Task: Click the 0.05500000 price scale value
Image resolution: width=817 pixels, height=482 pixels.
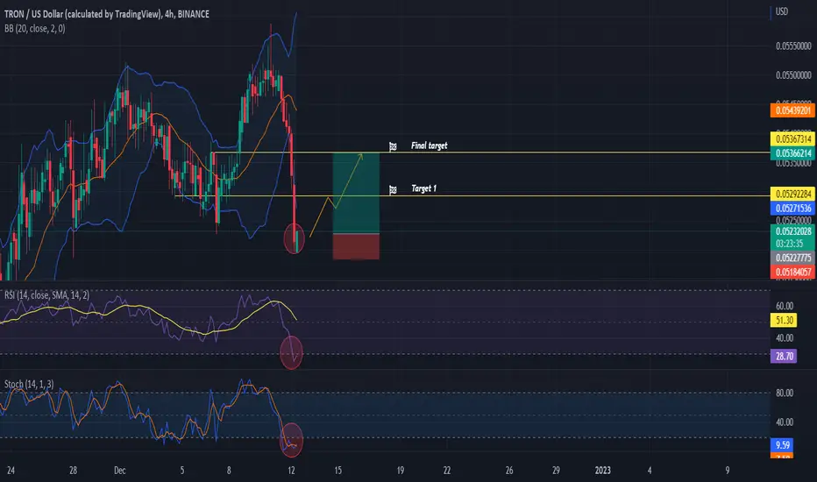Action: pos(793,75)
